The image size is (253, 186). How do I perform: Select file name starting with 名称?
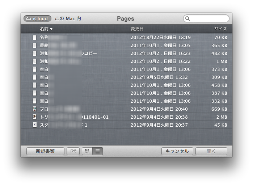point(53,37)
